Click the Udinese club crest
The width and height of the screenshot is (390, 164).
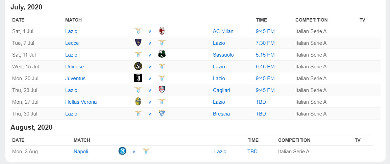[x=138, y=66]
